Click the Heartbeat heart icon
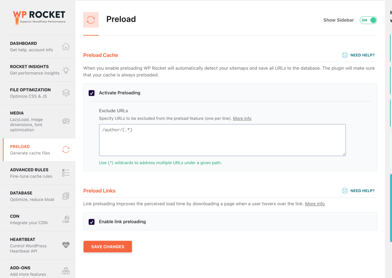392x278 pixels. pos(66,245)
